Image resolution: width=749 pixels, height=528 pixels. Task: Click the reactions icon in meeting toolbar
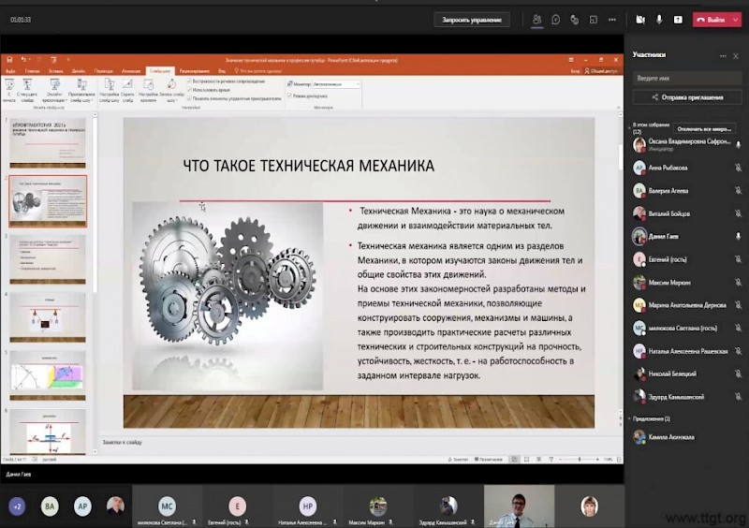(x=574, y=19)
